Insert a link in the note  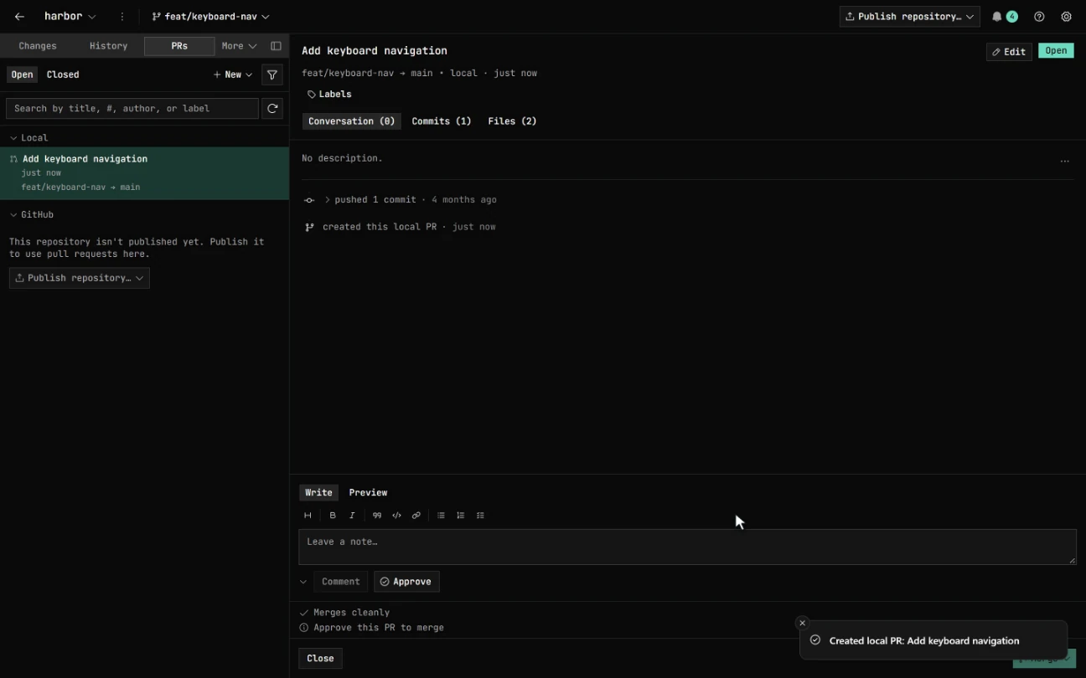pyautogui.click(x=416, y=516)
